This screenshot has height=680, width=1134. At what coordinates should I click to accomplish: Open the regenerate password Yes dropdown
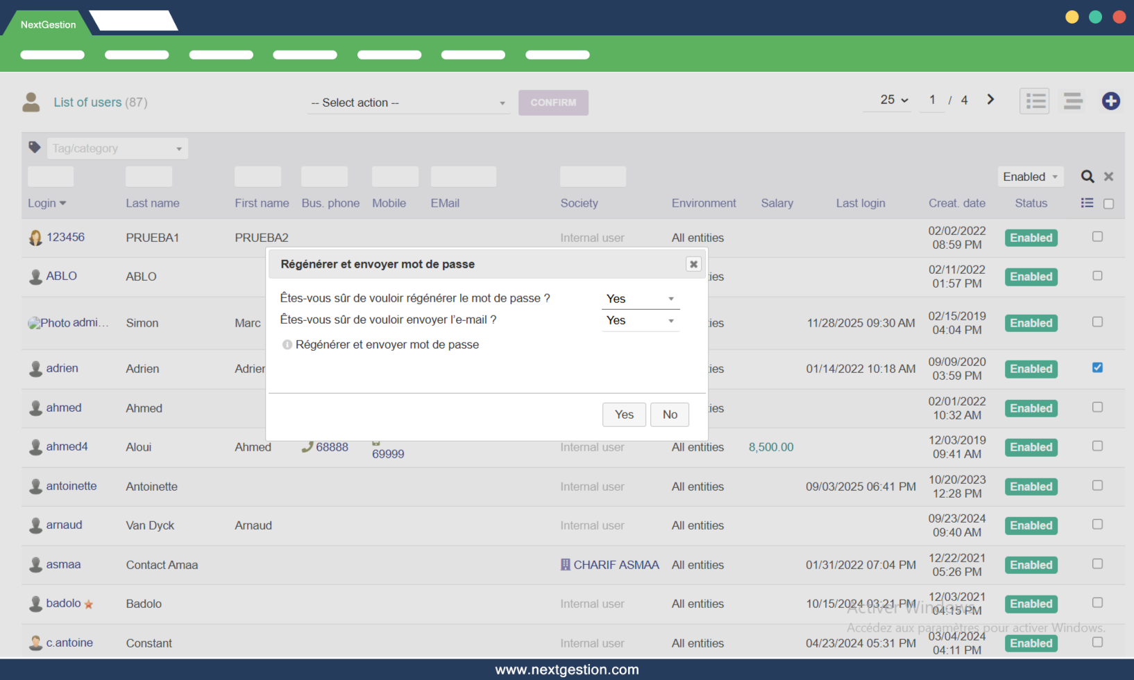641,299
